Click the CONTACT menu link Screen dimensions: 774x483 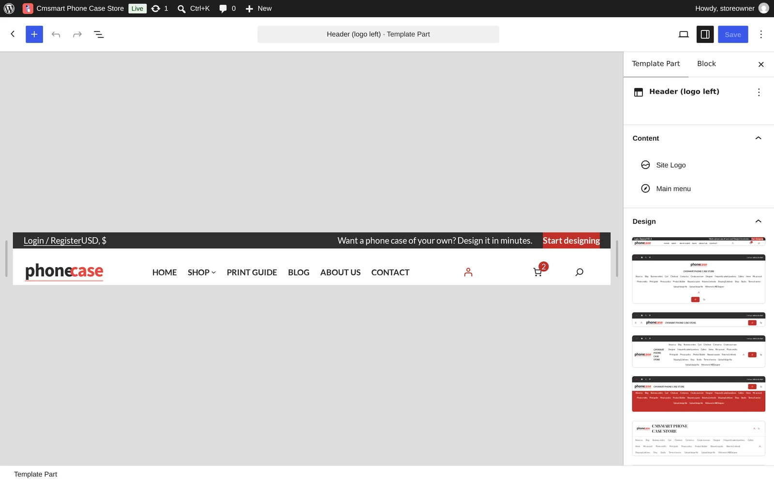pos(390,272)
